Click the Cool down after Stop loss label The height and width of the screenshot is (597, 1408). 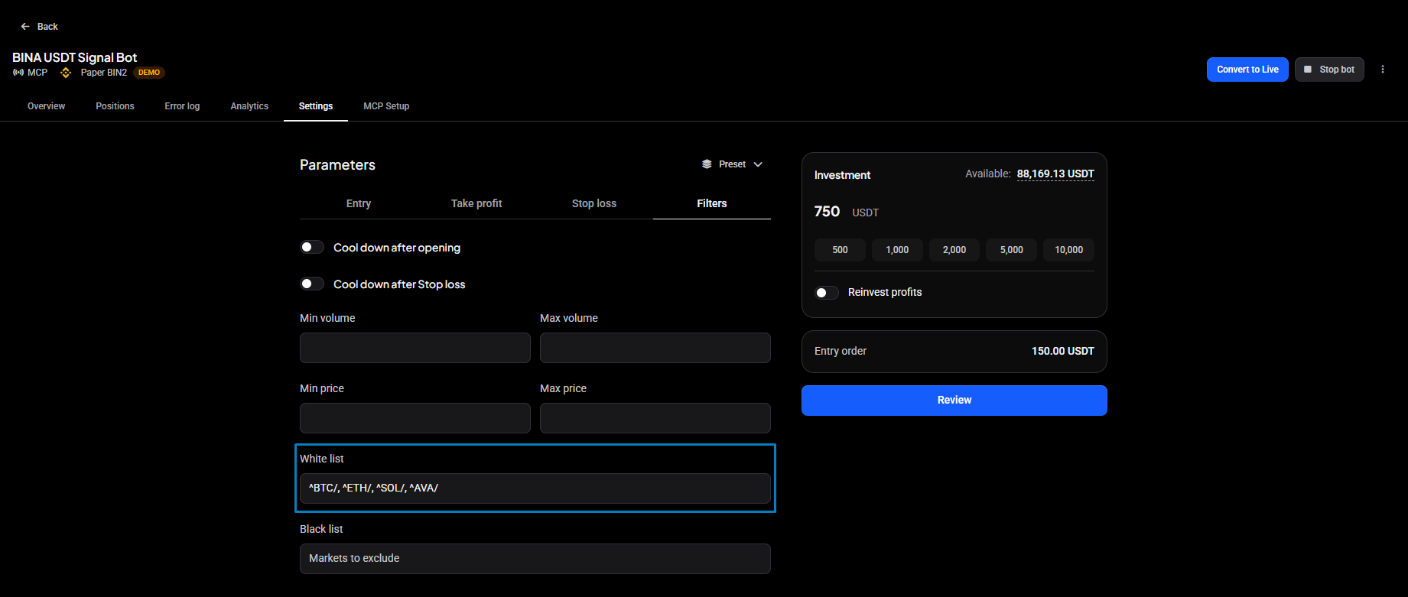[x=399, y=284]
